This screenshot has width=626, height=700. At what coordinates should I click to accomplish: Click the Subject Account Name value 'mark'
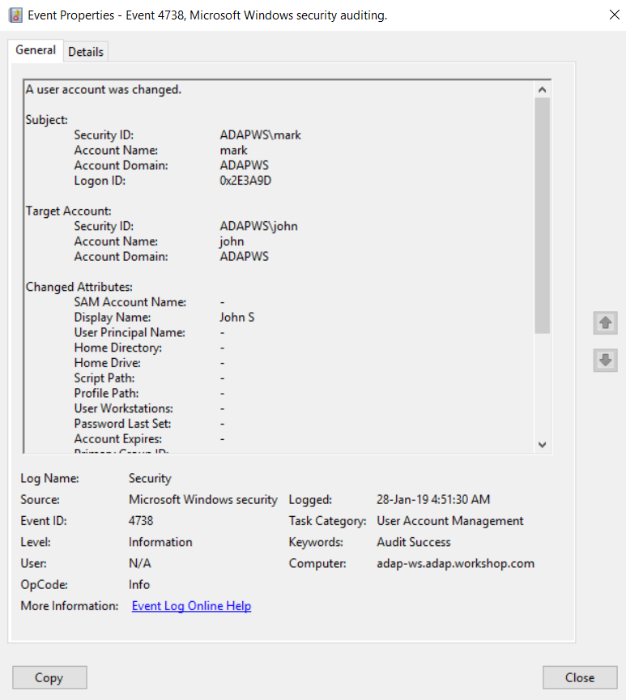pyautogui.click(x=233, y=151)
